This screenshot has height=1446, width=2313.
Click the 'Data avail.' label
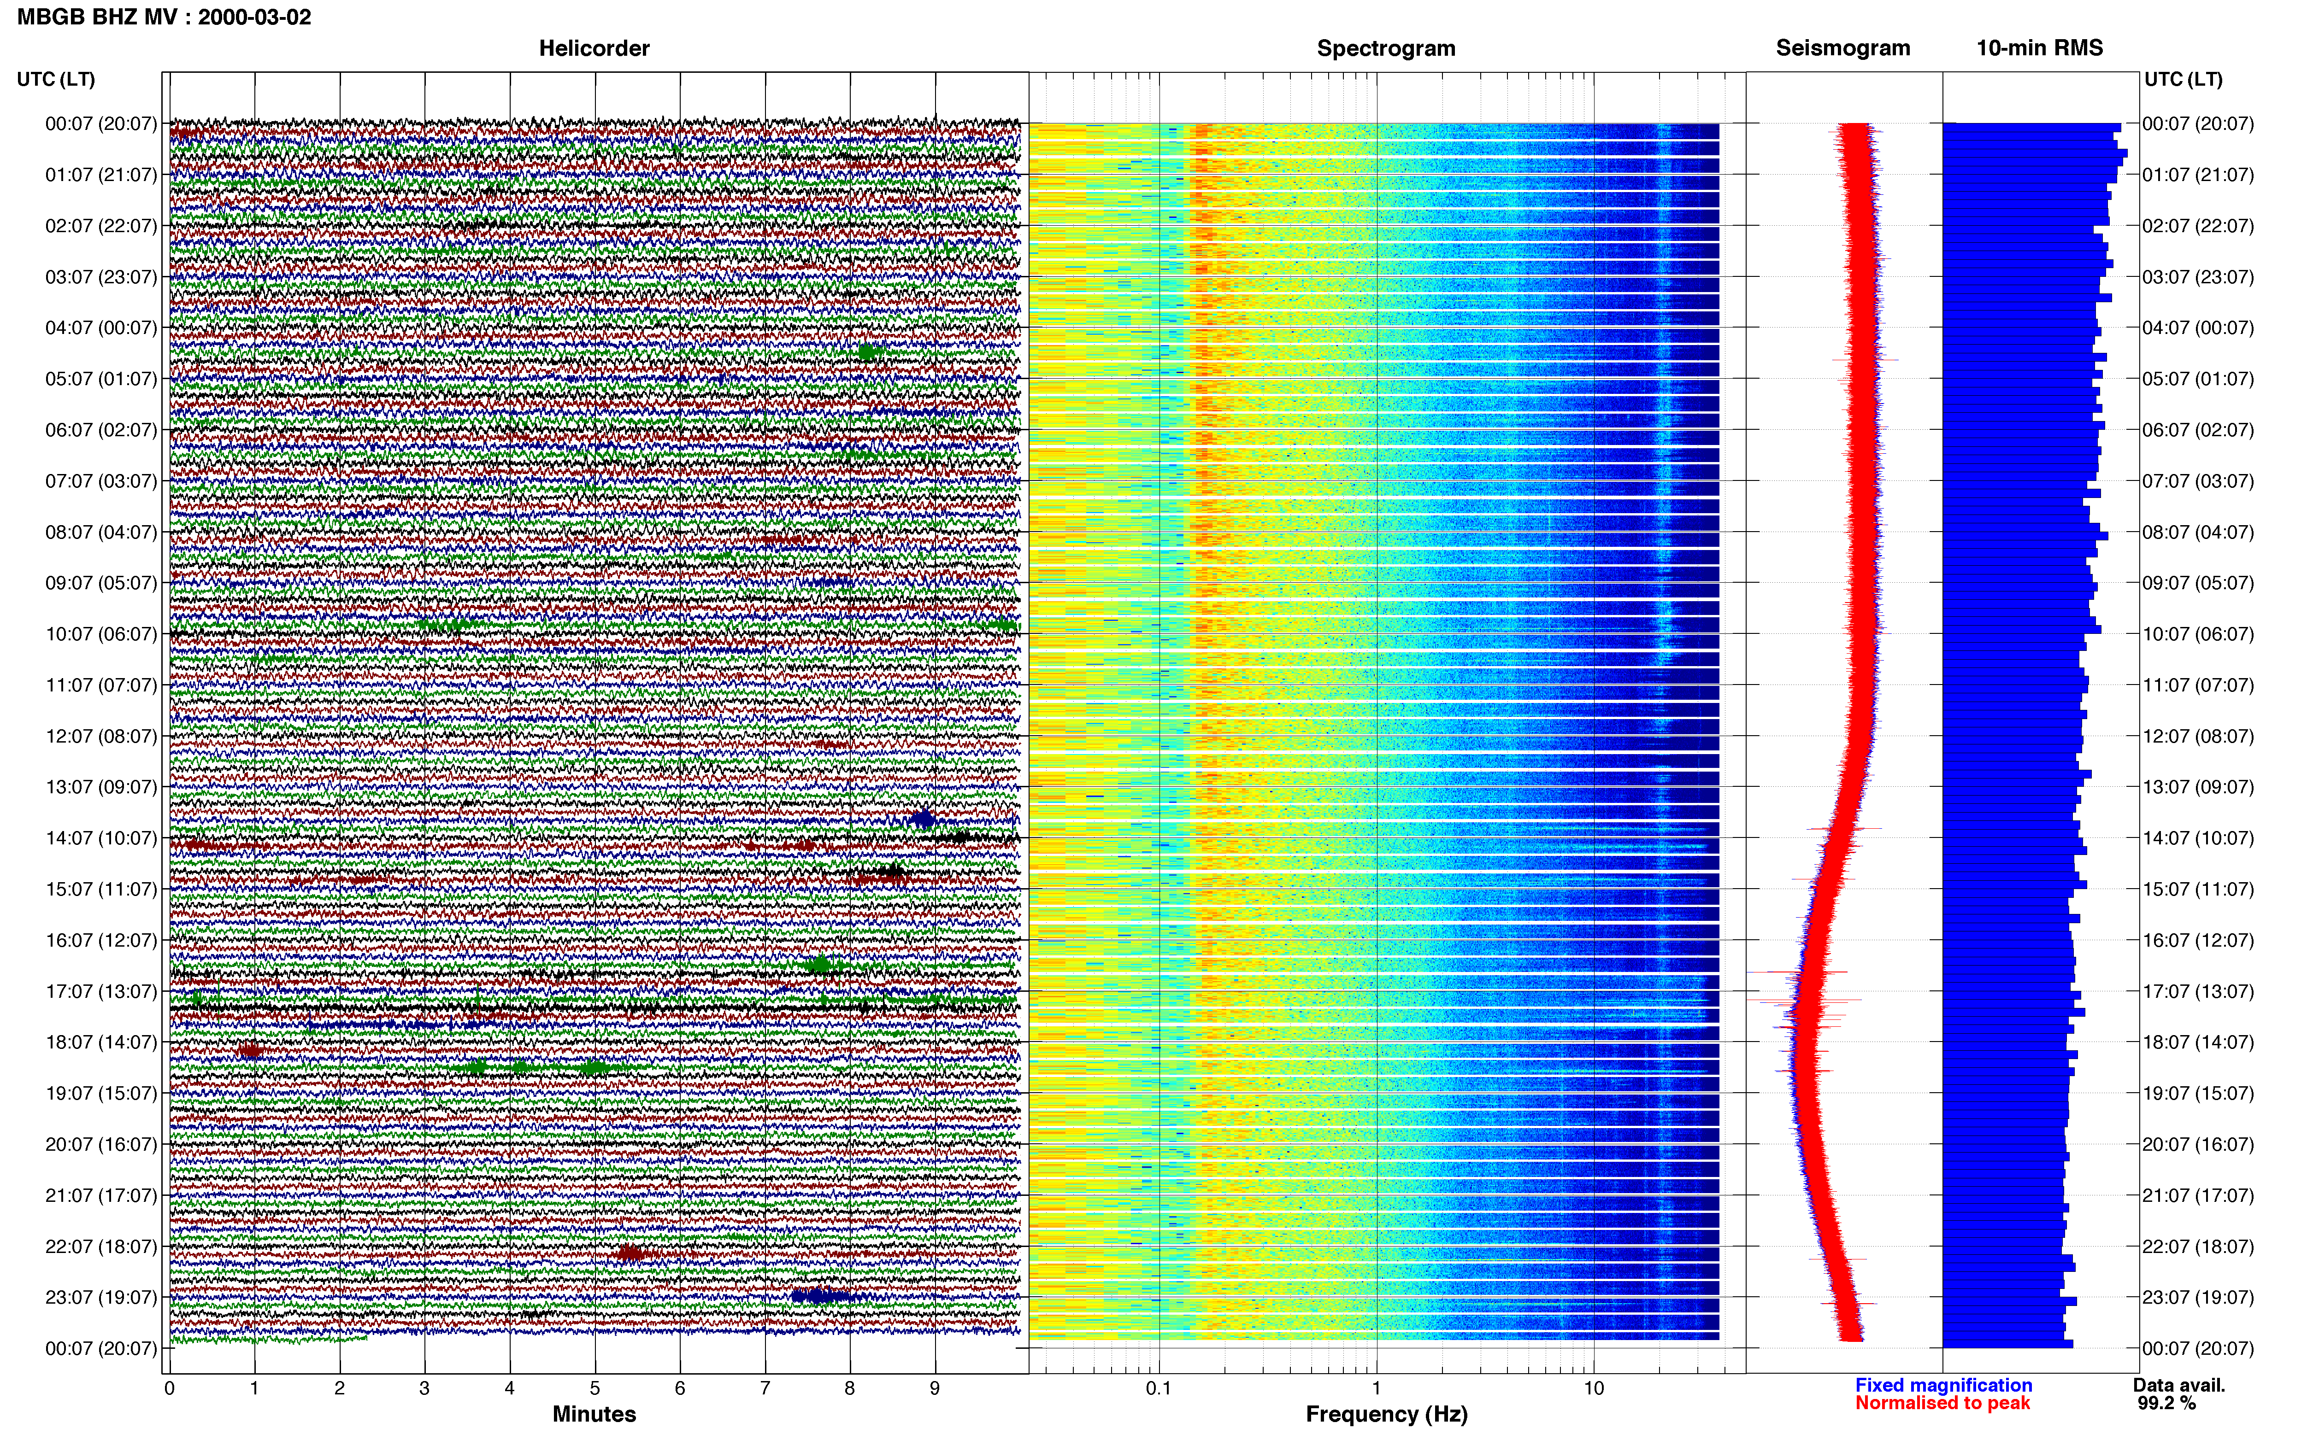(2179, 1386)
